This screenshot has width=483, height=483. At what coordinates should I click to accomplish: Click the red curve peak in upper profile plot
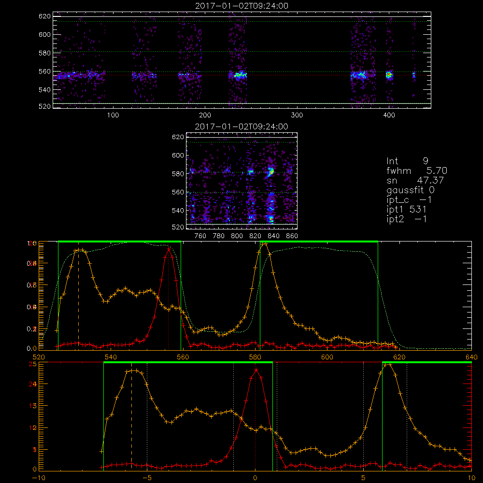coord(169,248)
